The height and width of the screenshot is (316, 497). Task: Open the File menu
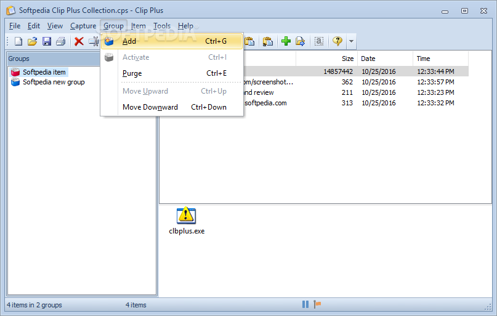[x=15, y=26]
